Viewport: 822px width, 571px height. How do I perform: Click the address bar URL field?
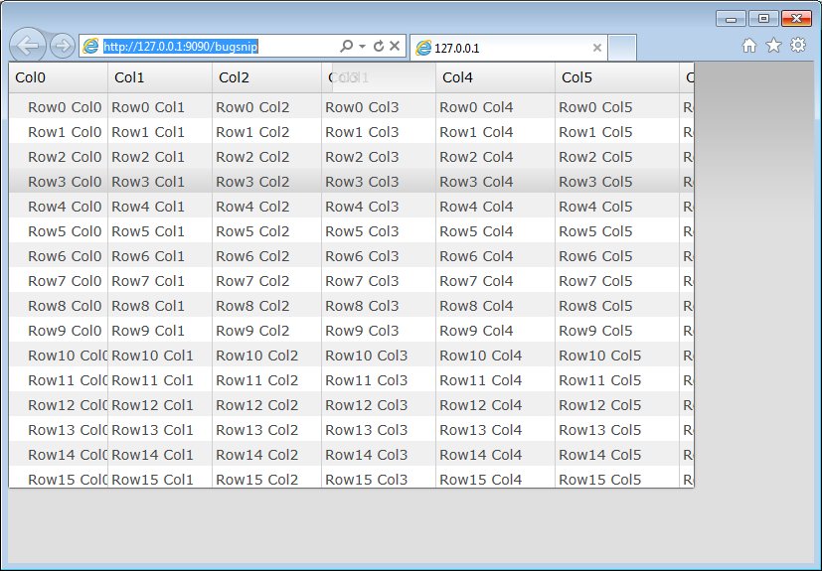[219, 47]
